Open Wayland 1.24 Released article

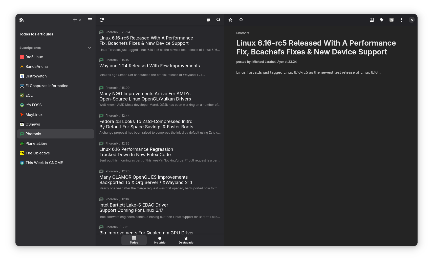(x=160, y=68)
